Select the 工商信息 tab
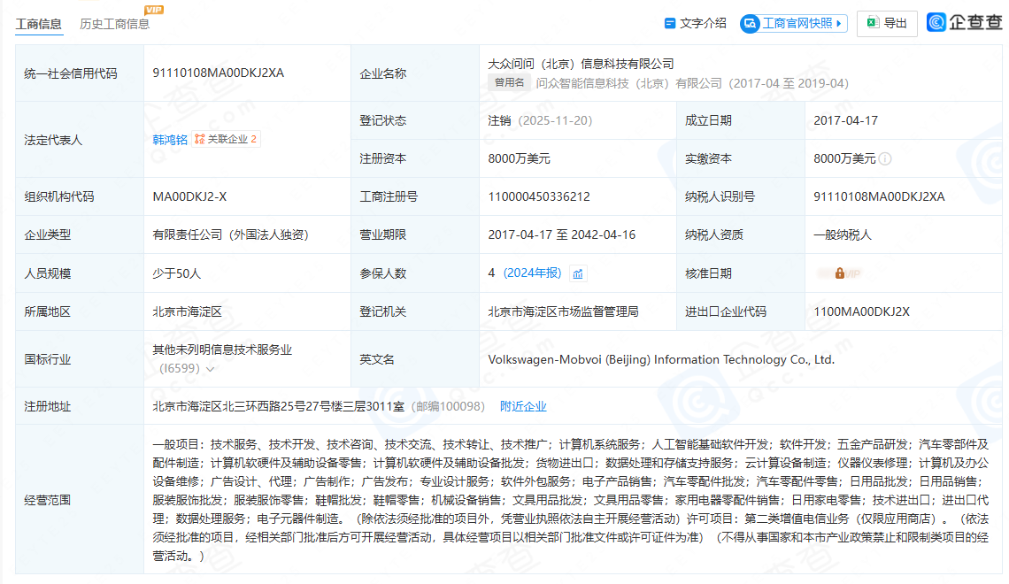 click(x=39, y=24)
